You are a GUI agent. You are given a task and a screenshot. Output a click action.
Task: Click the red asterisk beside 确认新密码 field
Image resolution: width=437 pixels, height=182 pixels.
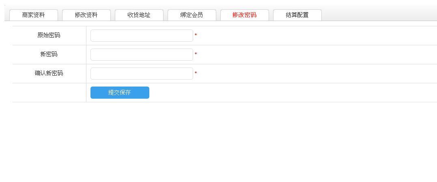coord(196,74)
